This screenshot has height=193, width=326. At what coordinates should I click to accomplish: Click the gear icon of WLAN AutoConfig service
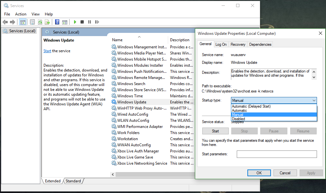[114, 120]
